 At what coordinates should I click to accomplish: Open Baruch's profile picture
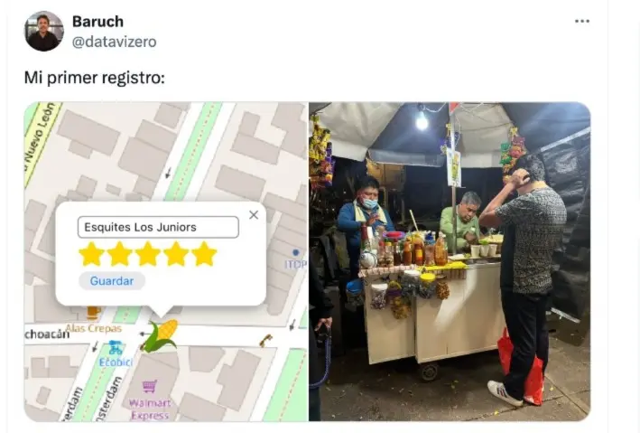click(44, 31)
